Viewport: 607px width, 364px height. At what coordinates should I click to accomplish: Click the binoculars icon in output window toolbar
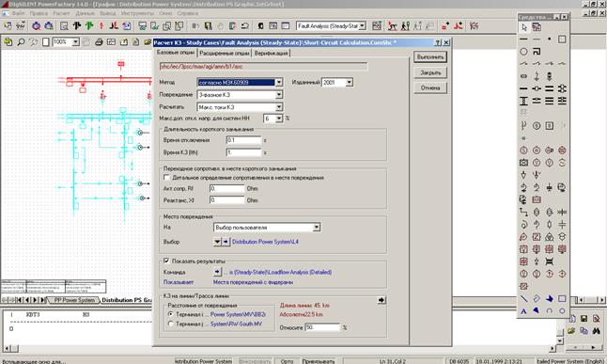click(x=596, y=331)
